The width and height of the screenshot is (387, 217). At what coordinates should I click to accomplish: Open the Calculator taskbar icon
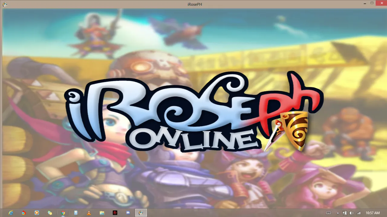click(x=76, y=213)
